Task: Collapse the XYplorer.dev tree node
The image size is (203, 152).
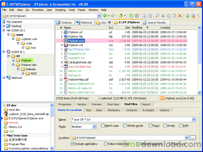Action: [x=13, y=65]
